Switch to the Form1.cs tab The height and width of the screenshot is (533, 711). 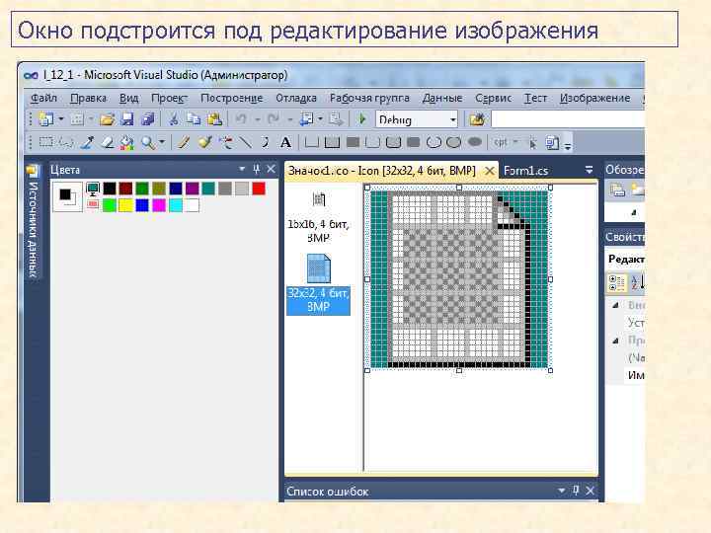pos(525,171)
